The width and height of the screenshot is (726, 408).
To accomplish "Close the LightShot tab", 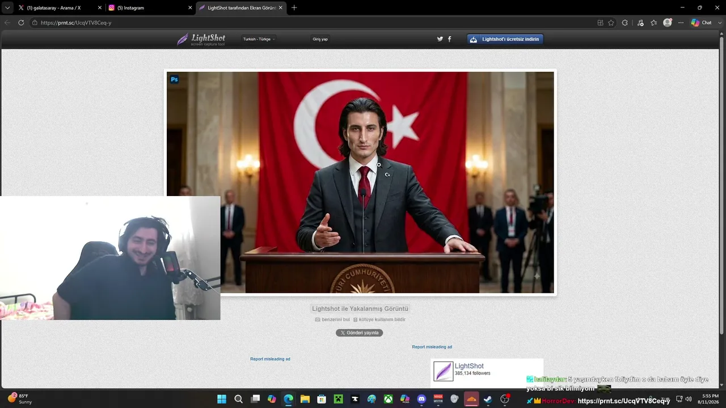I will tap(280, 8).
